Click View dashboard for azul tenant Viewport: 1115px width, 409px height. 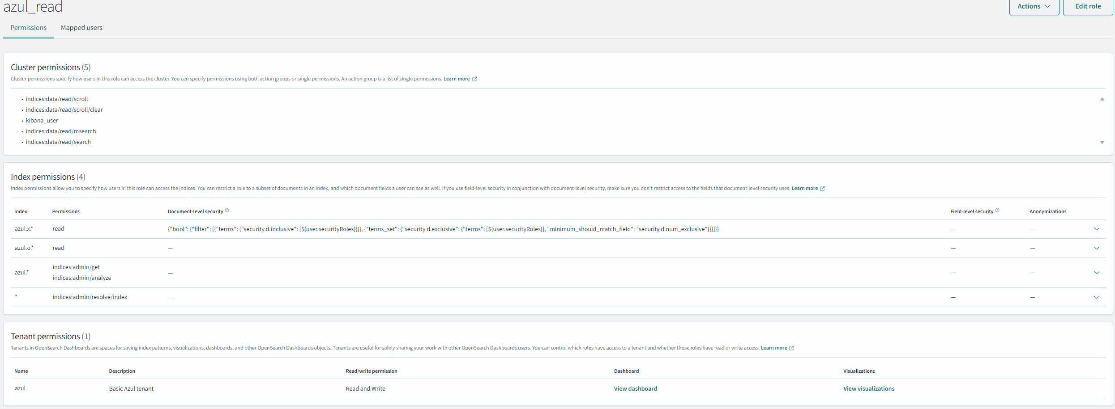[636, 388]
